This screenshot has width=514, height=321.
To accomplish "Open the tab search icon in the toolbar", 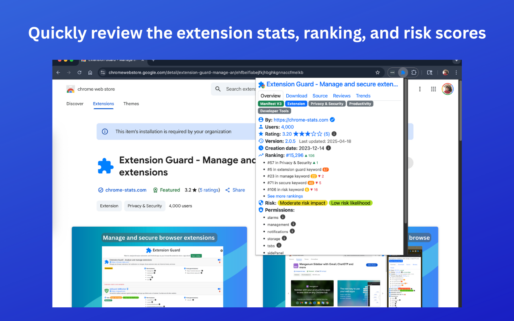I will pos(430,73).
